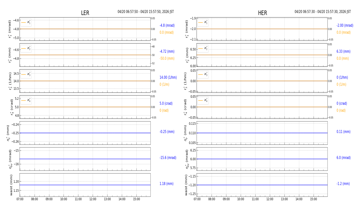Select the ∂r2* legend in the LER panel
Image resolution: width=354 pixels, height=216 pixels.
(26, 48)
